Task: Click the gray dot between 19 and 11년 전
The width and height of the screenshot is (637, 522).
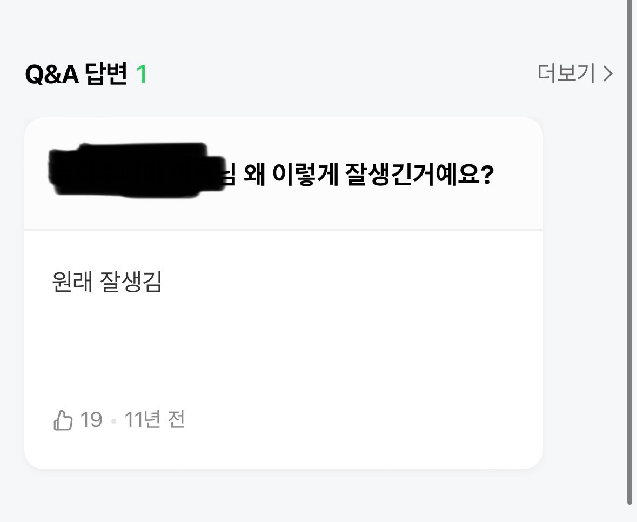Action: [x=113, y=421]
